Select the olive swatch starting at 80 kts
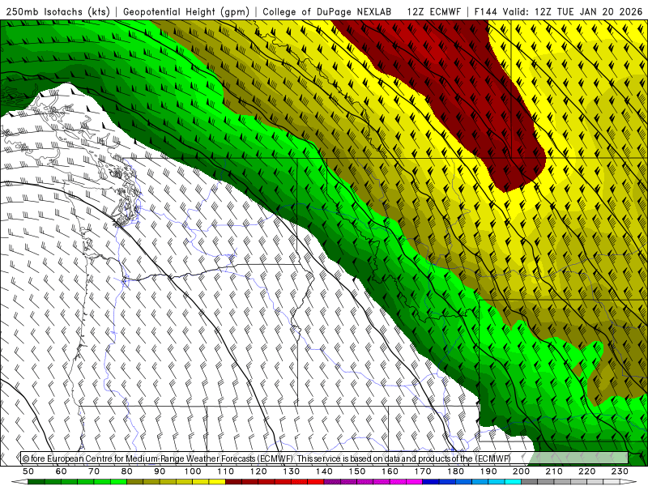 (135, 482)
